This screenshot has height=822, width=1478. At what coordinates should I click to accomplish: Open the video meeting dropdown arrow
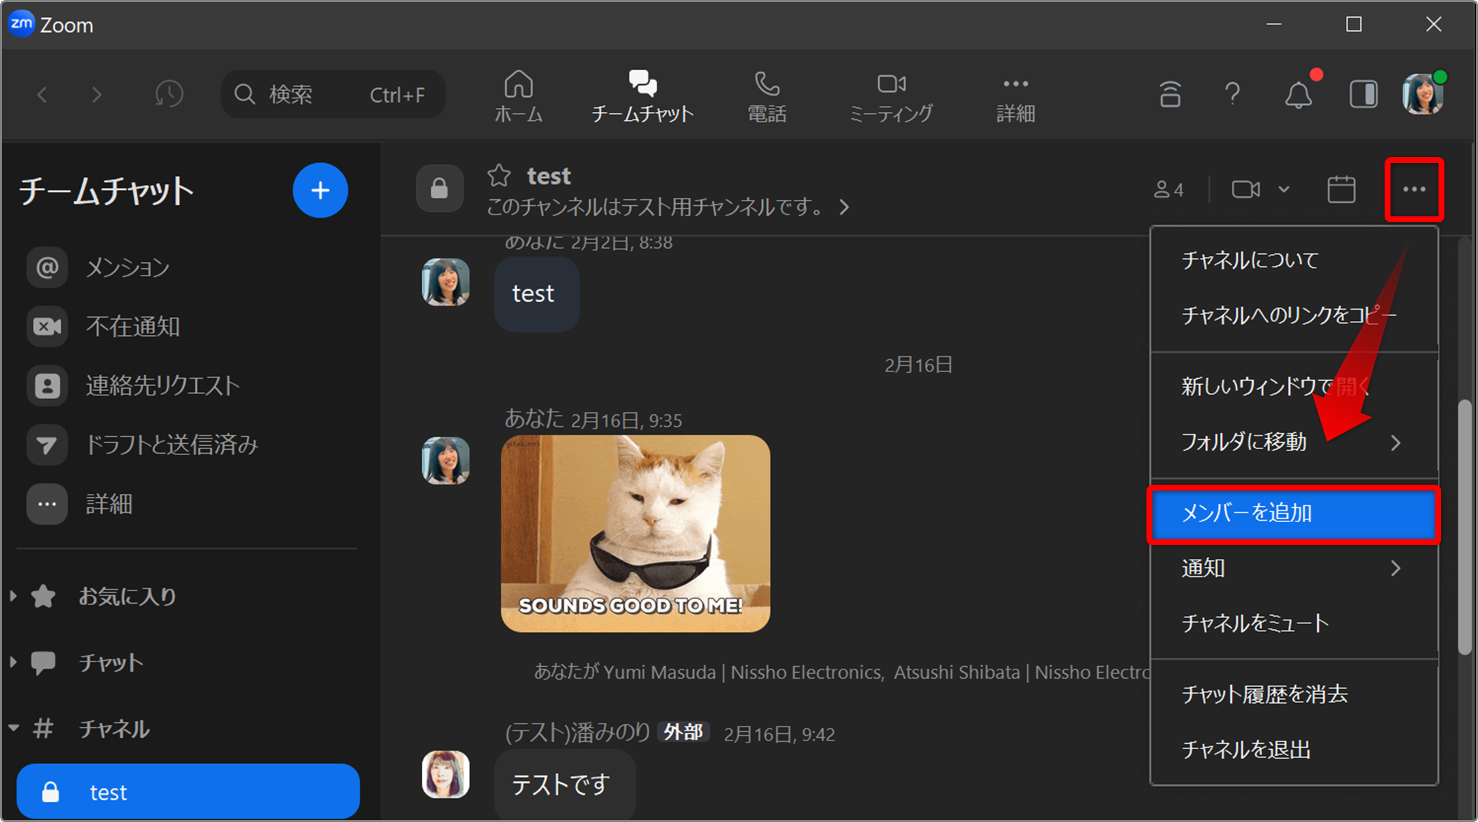[x=1283, y=190]
